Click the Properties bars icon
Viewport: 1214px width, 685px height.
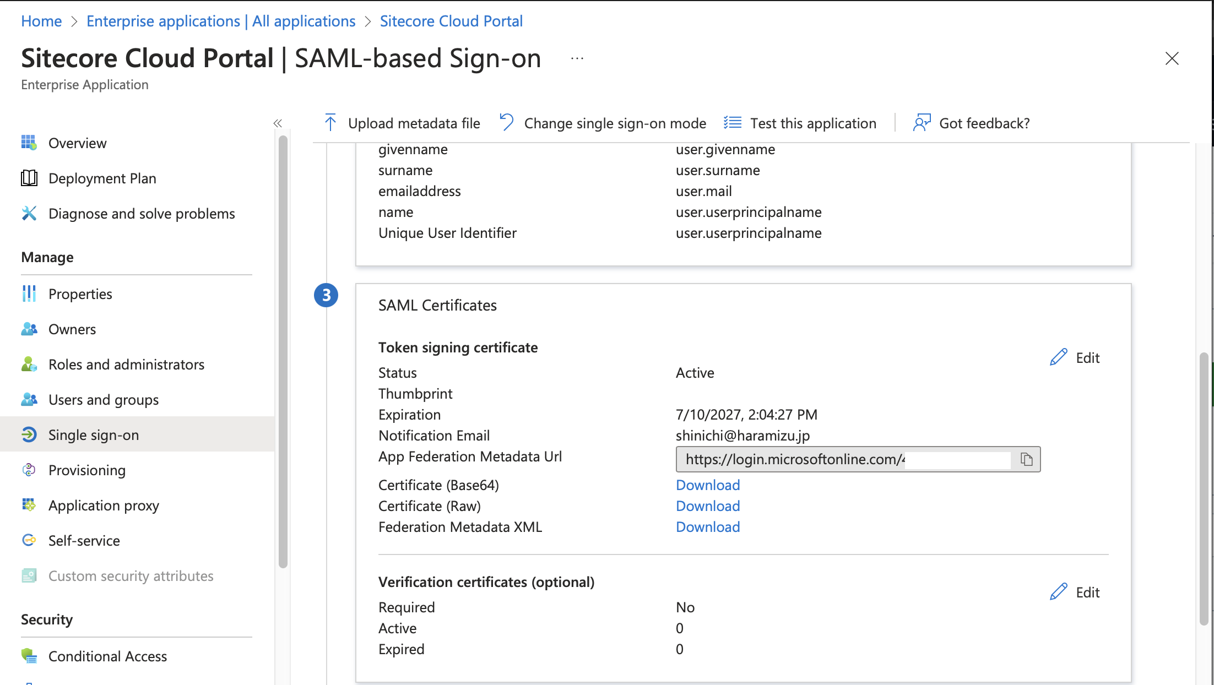point(29,293)
